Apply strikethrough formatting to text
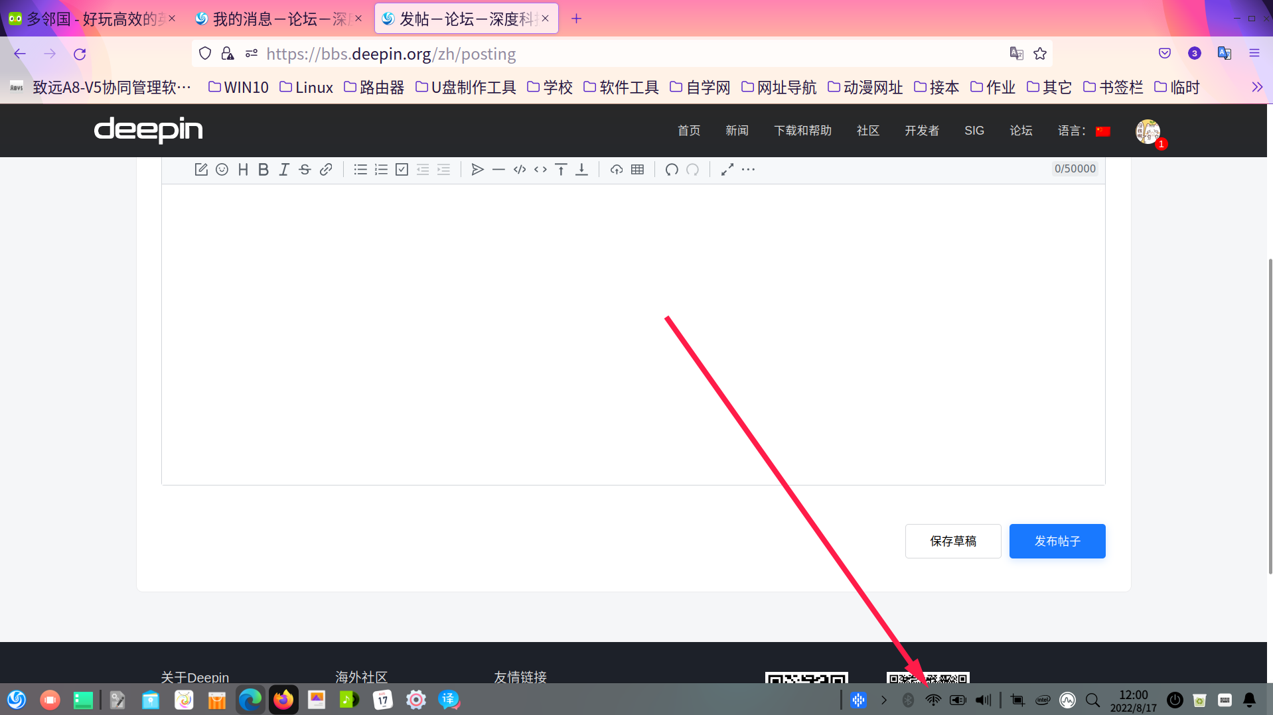 pyautogui.click(x=304, y=170)
